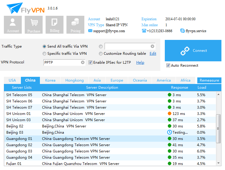Click the support@flyvpn.com email address
225x170 pixels.
[x=109, y=31]
